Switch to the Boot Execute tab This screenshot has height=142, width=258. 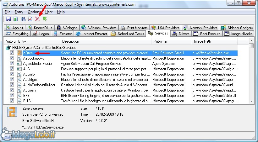(207, 34)
